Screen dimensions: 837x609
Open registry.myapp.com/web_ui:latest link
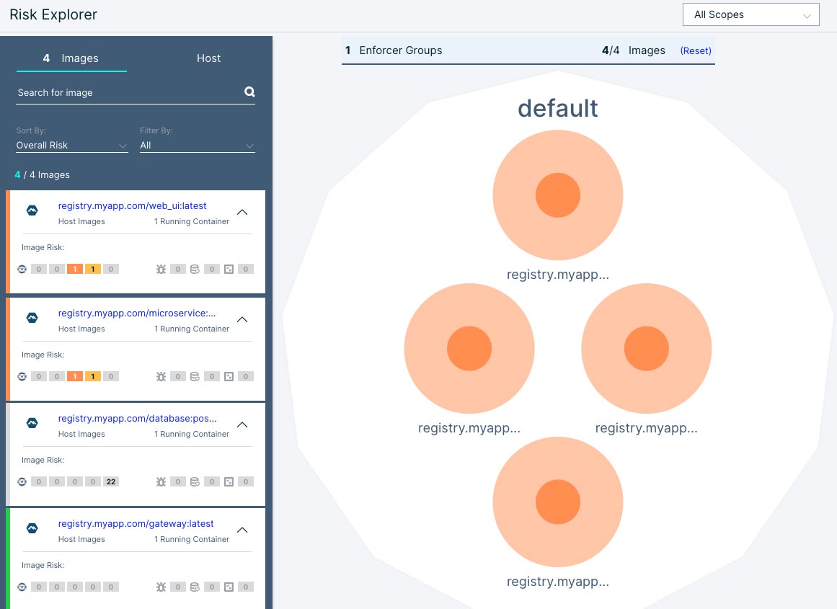point(133,205)
